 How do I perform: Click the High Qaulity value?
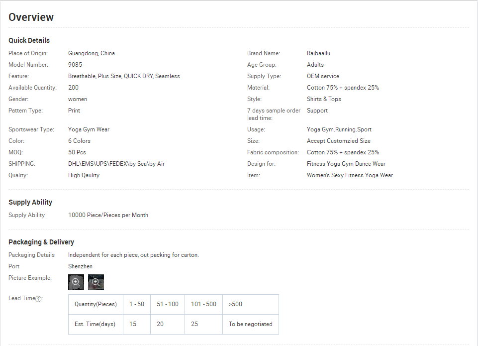(84, 175)
